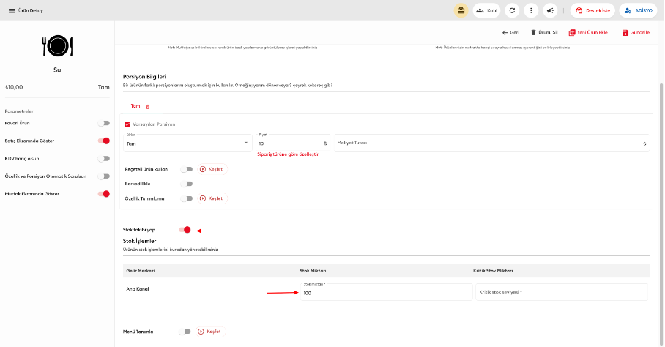The image size is (665, 347).
Task: Save changes with Güncelle button
Action: [636, 33]
